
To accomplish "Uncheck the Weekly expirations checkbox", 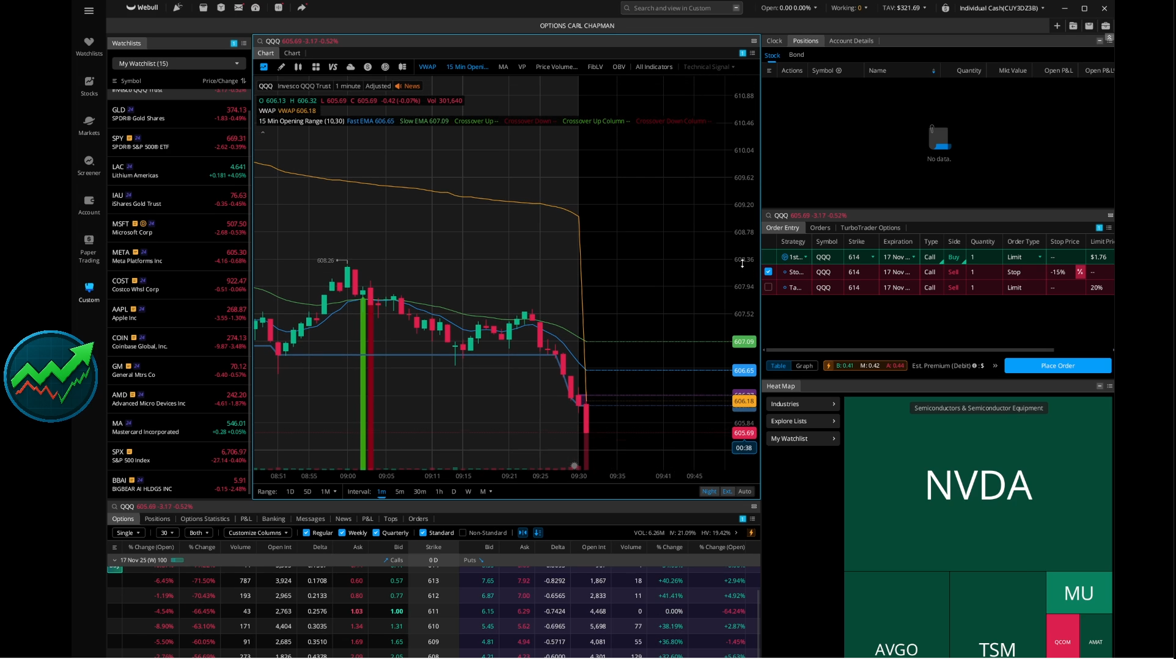I will point(342,533).
